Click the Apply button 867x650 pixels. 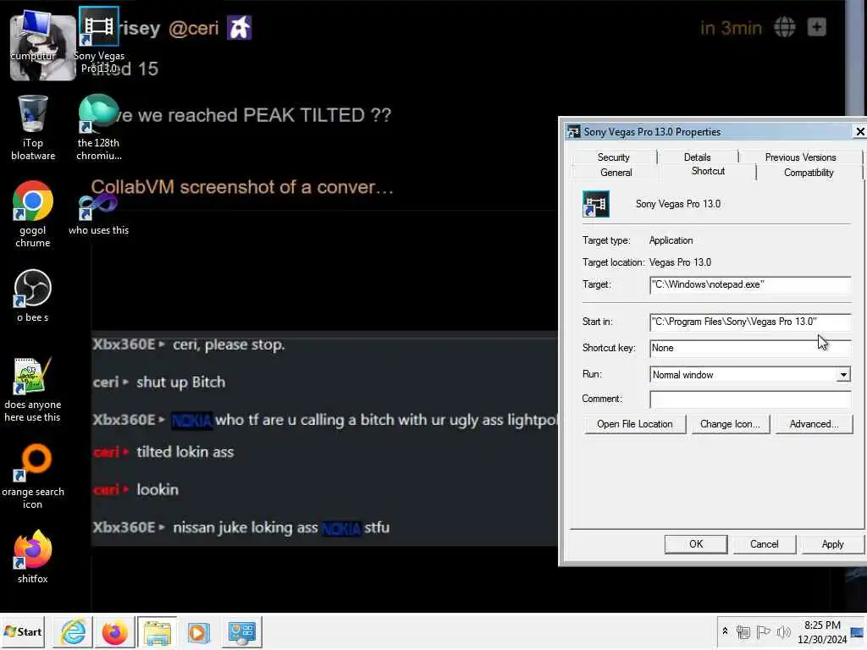click(x=832, y=544)
